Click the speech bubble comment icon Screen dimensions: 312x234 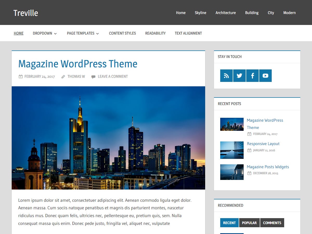coord(93,76)
